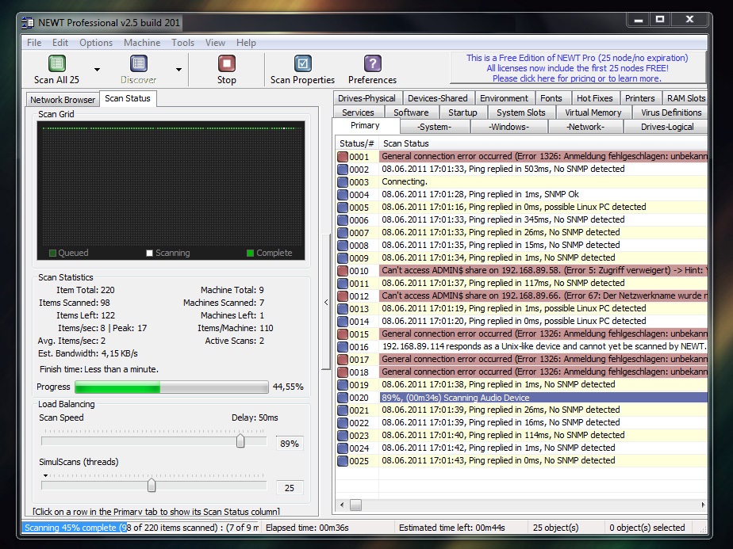Select the -Network- tab
This screenshot has height=549, width=733.
[x=585, y=126]
